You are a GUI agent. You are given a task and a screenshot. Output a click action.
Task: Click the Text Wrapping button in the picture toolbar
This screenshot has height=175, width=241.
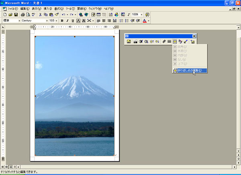(175, 41)
